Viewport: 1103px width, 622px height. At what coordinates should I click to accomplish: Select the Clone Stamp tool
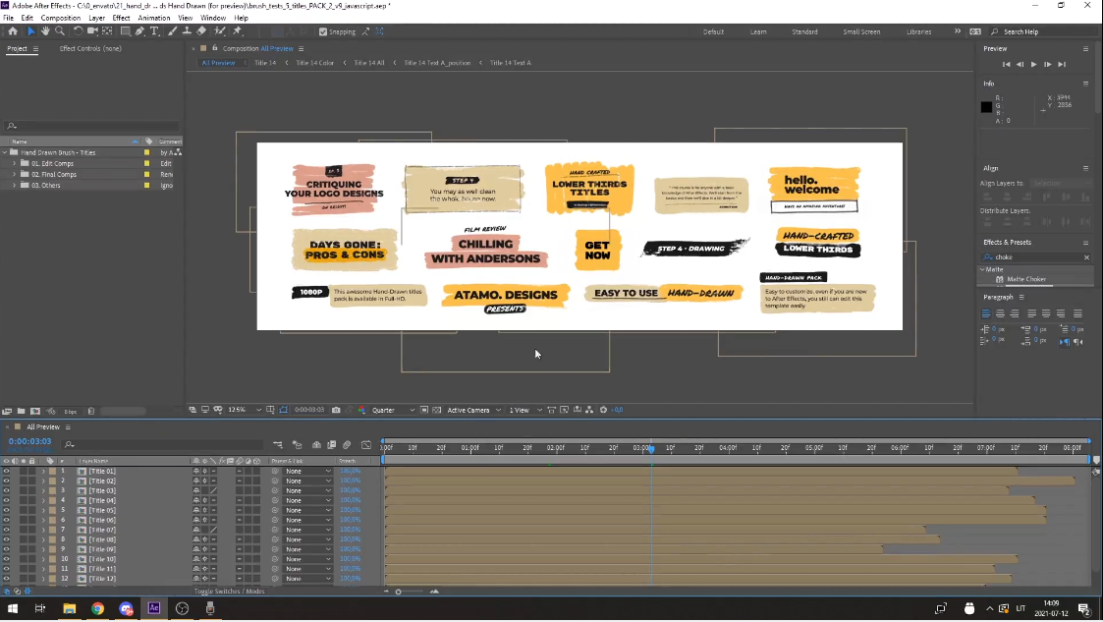tap(186, 30)
